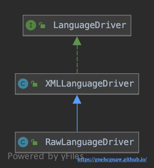Click the Powered by yFiles watermark
The height and width of the screenshot is (168, 154).
click(x=46, y=157)
